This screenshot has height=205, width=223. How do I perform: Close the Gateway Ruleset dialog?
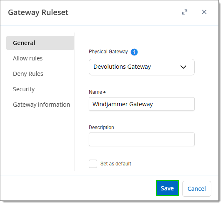(204, 12)
